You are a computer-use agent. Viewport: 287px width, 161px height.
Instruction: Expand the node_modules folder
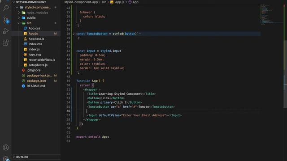[19, 13]
